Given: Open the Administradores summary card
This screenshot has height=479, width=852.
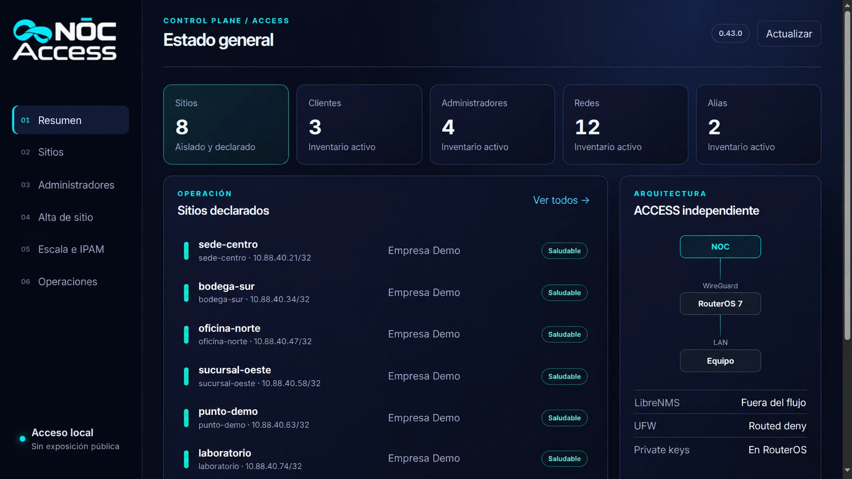Looking at the screenshot, I should pyautogui.click(x=492, y=124).
